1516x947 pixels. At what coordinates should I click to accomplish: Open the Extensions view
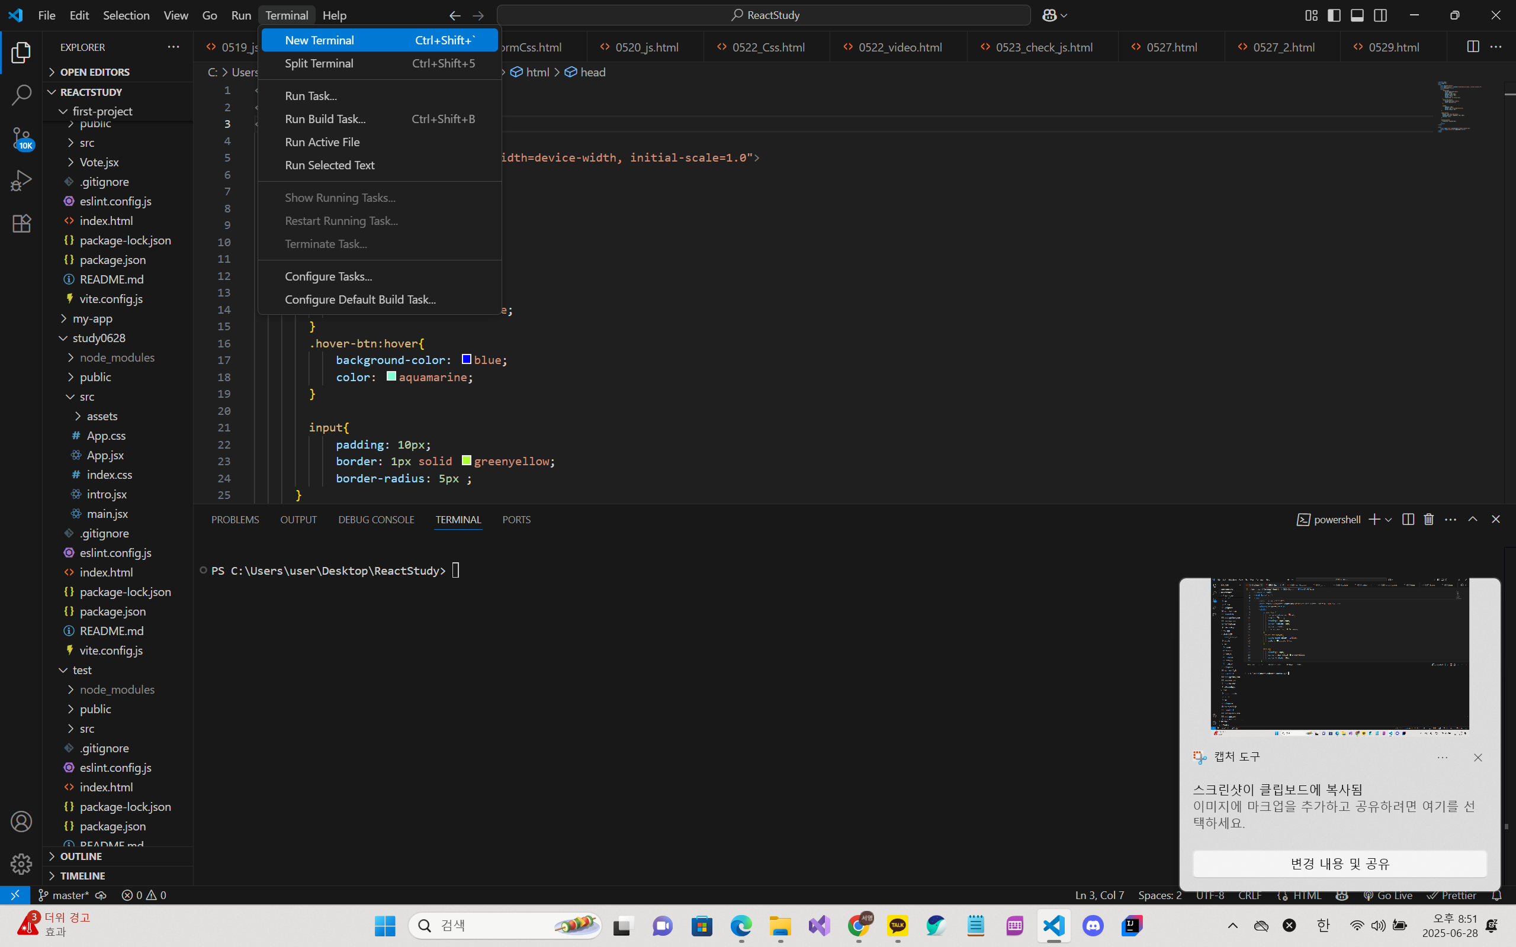tap(21, 224)
